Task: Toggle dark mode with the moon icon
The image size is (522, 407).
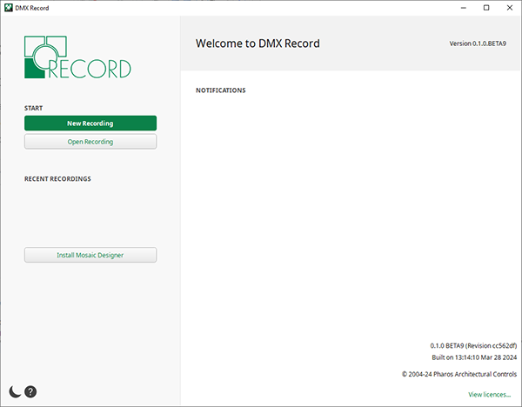Action: point(15,392)
